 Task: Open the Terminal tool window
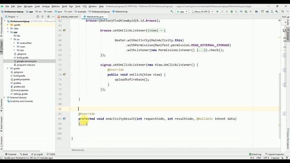click(x=11, y=154)
